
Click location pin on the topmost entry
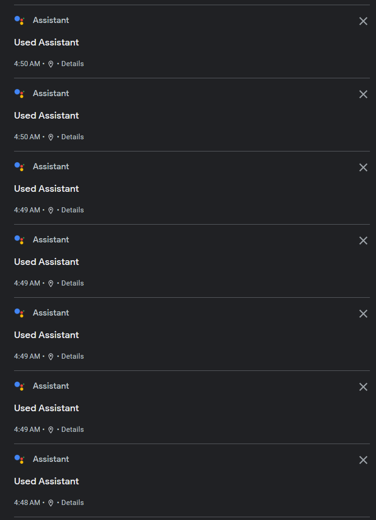51,64
